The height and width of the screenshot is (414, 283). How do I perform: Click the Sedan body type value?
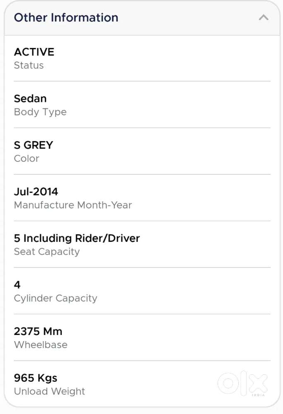pyautogui.click(x=30, y=99)
